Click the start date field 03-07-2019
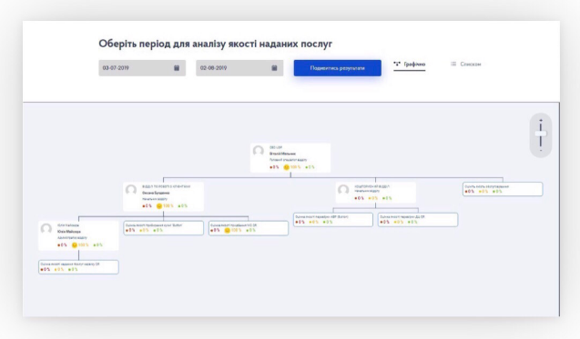 [142, 68]
